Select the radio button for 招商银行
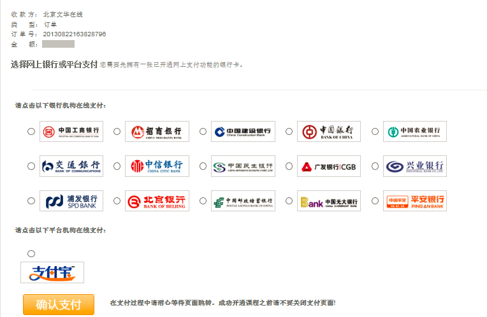Viewport: 487px width, 317px height. click(x=117, y=132)
